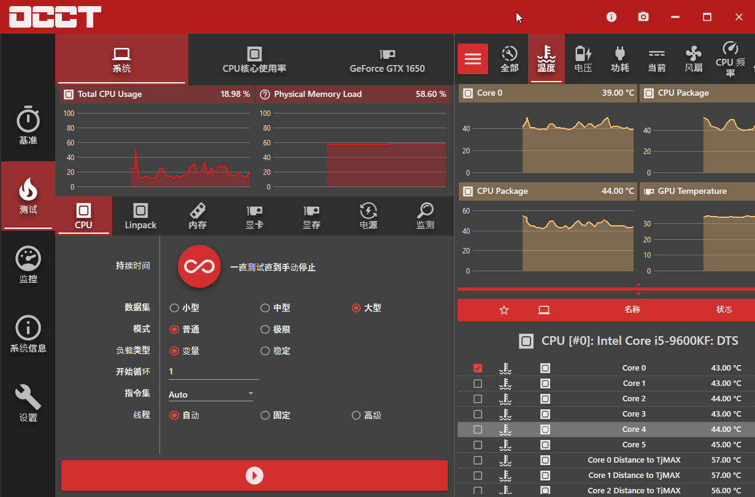
Task: Check the Core 4 sensor checkbox
Action: pos(478,430)
